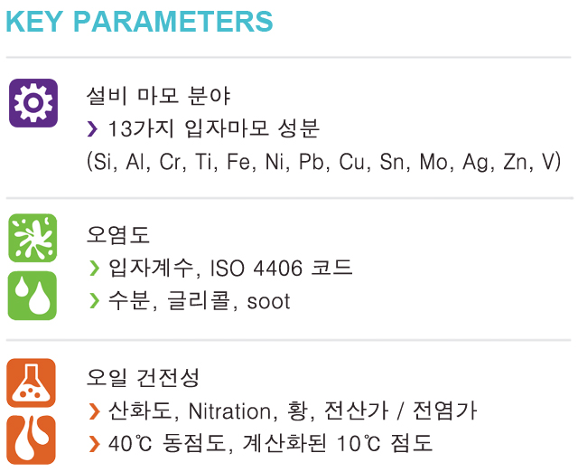The width and height of the screenshot is (578, 472).
Task: Click orange chevron beside 40℃ 동점도
Action: pos(94,443)
